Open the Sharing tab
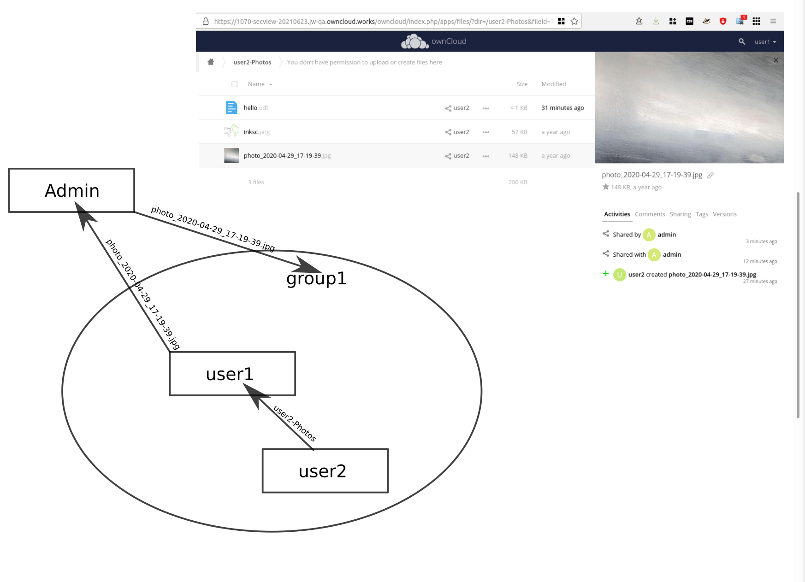The width and height of the screenshot is (805, 582). [680, 214]
